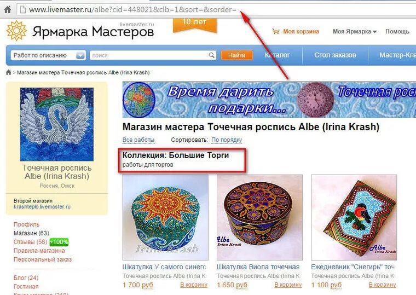Click the breadcrumb home icon
The height and width of the screenshot is (295, 416).
(x=9, y=72)
